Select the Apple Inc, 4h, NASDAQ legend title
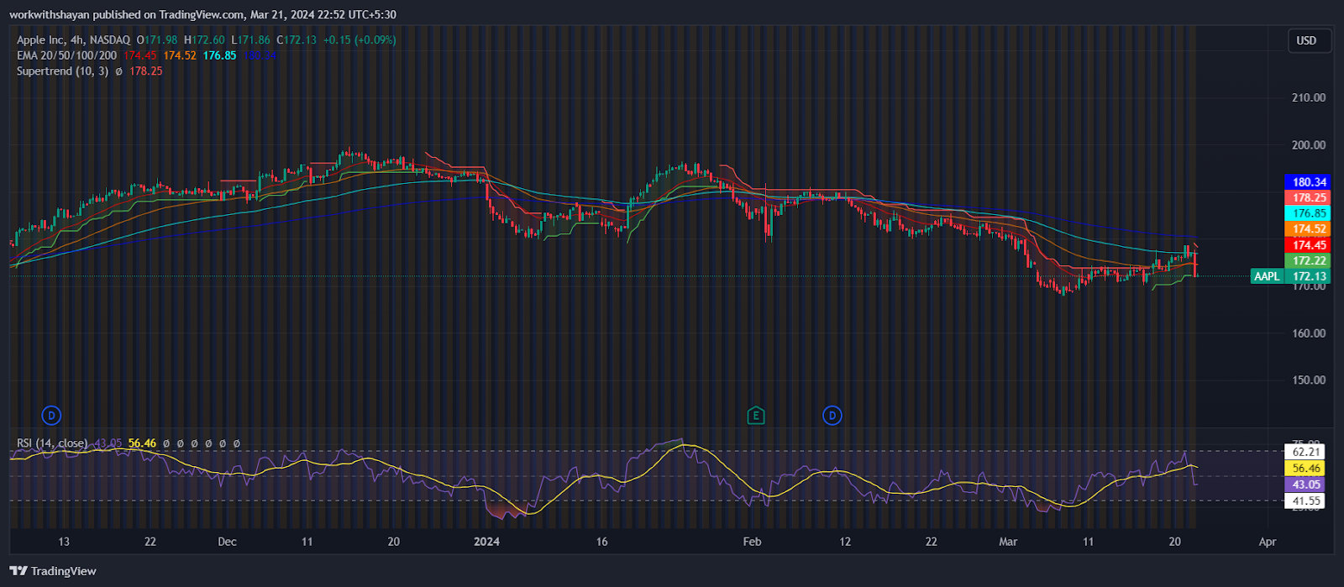 pos(74,39)
